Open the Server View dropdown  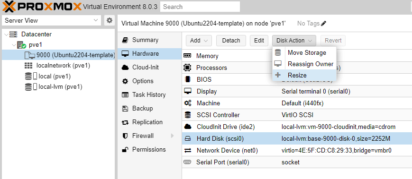52,20
